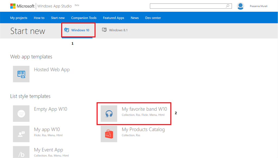The image size is (278, 158).
Task: Click Featured Apps in the navigation bar
Action: (x=113, y=18)
